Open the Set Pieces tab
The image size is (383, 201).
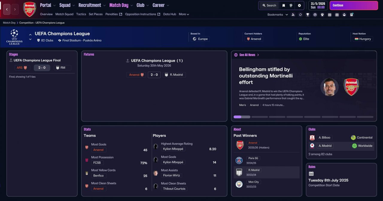pyautogui.click(x=96, y=14)
